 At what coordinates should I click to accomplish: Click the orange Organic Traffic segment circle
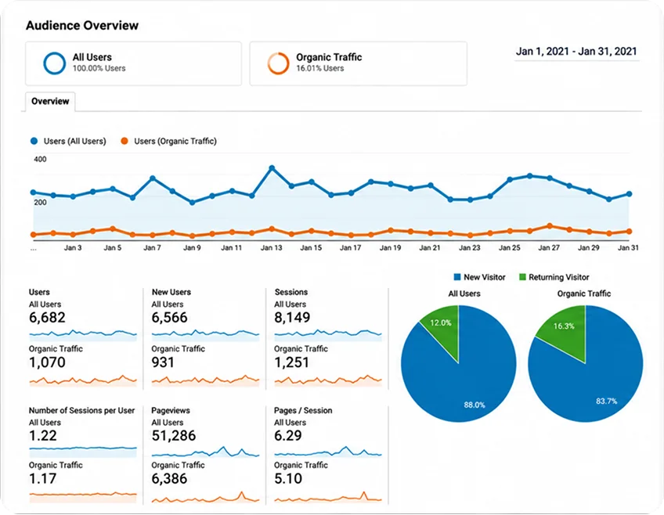278,63
